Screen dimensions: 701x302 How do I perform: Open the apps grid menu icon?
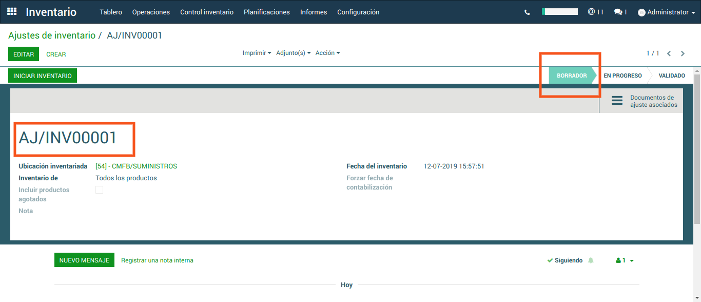pos(11,11)
